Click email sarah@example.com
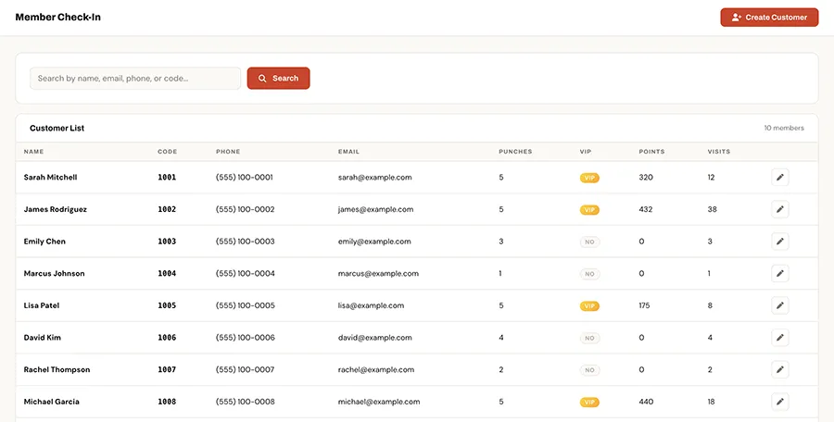This screenshot has width=834, height=422. coord(375,178)
